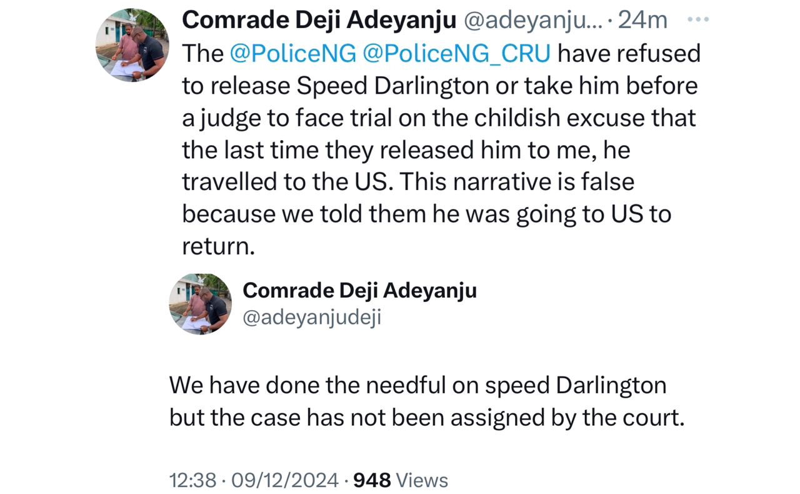Open Comrade Deji Adeyanju's name on top tweet

tap(319, 21)
